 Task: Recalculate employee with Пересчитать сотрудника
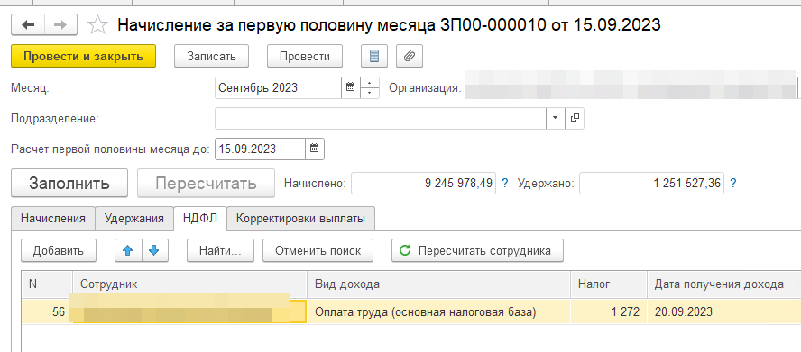click(477, 250)
